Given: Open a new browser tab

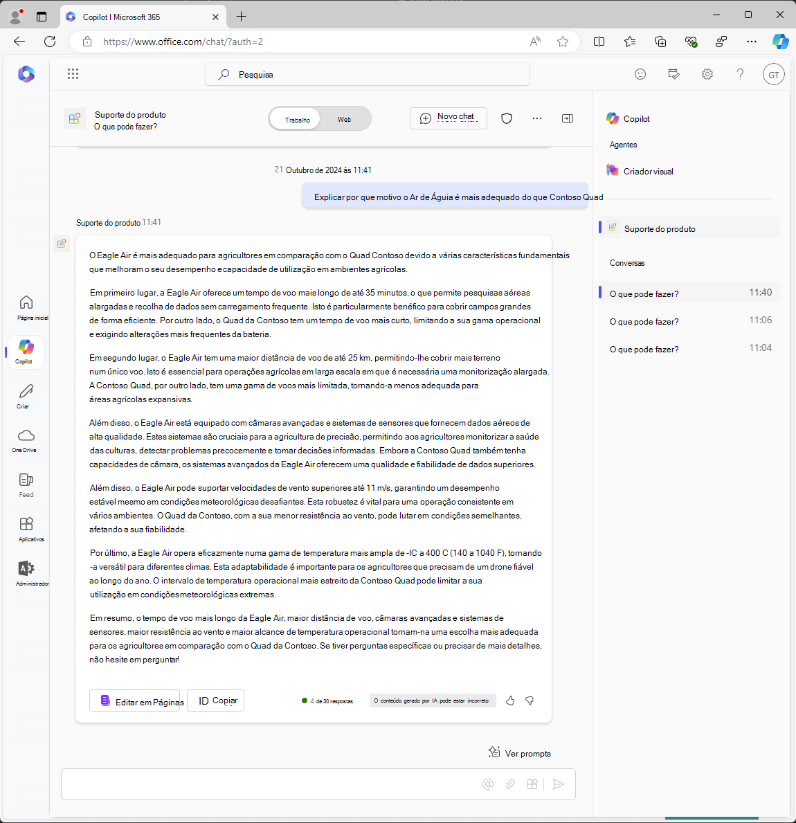Looking at the screenshot, I should click(242, 17).
